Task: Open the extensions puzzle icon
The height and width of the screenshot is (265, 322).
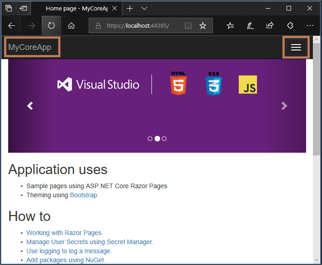Action: [290, 26]
